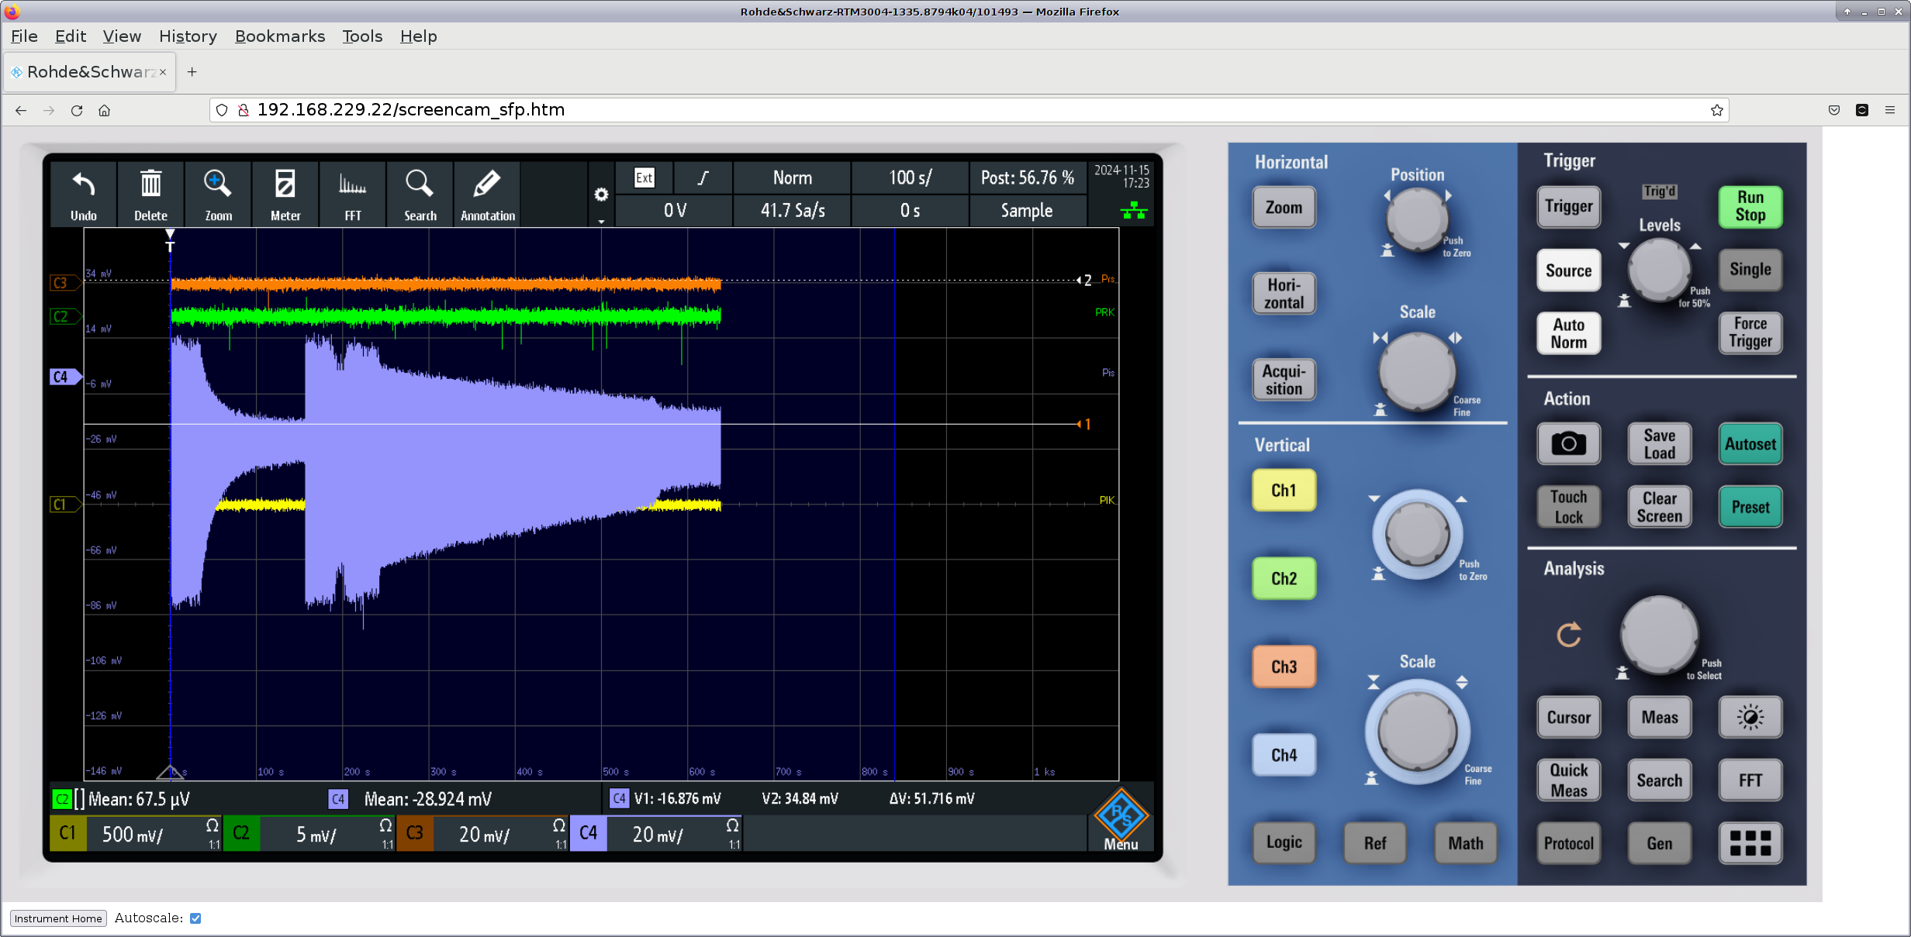Open the apps grid button
The width and height of the screenshot is (1911, 937).
click(x=1750, y=842)
